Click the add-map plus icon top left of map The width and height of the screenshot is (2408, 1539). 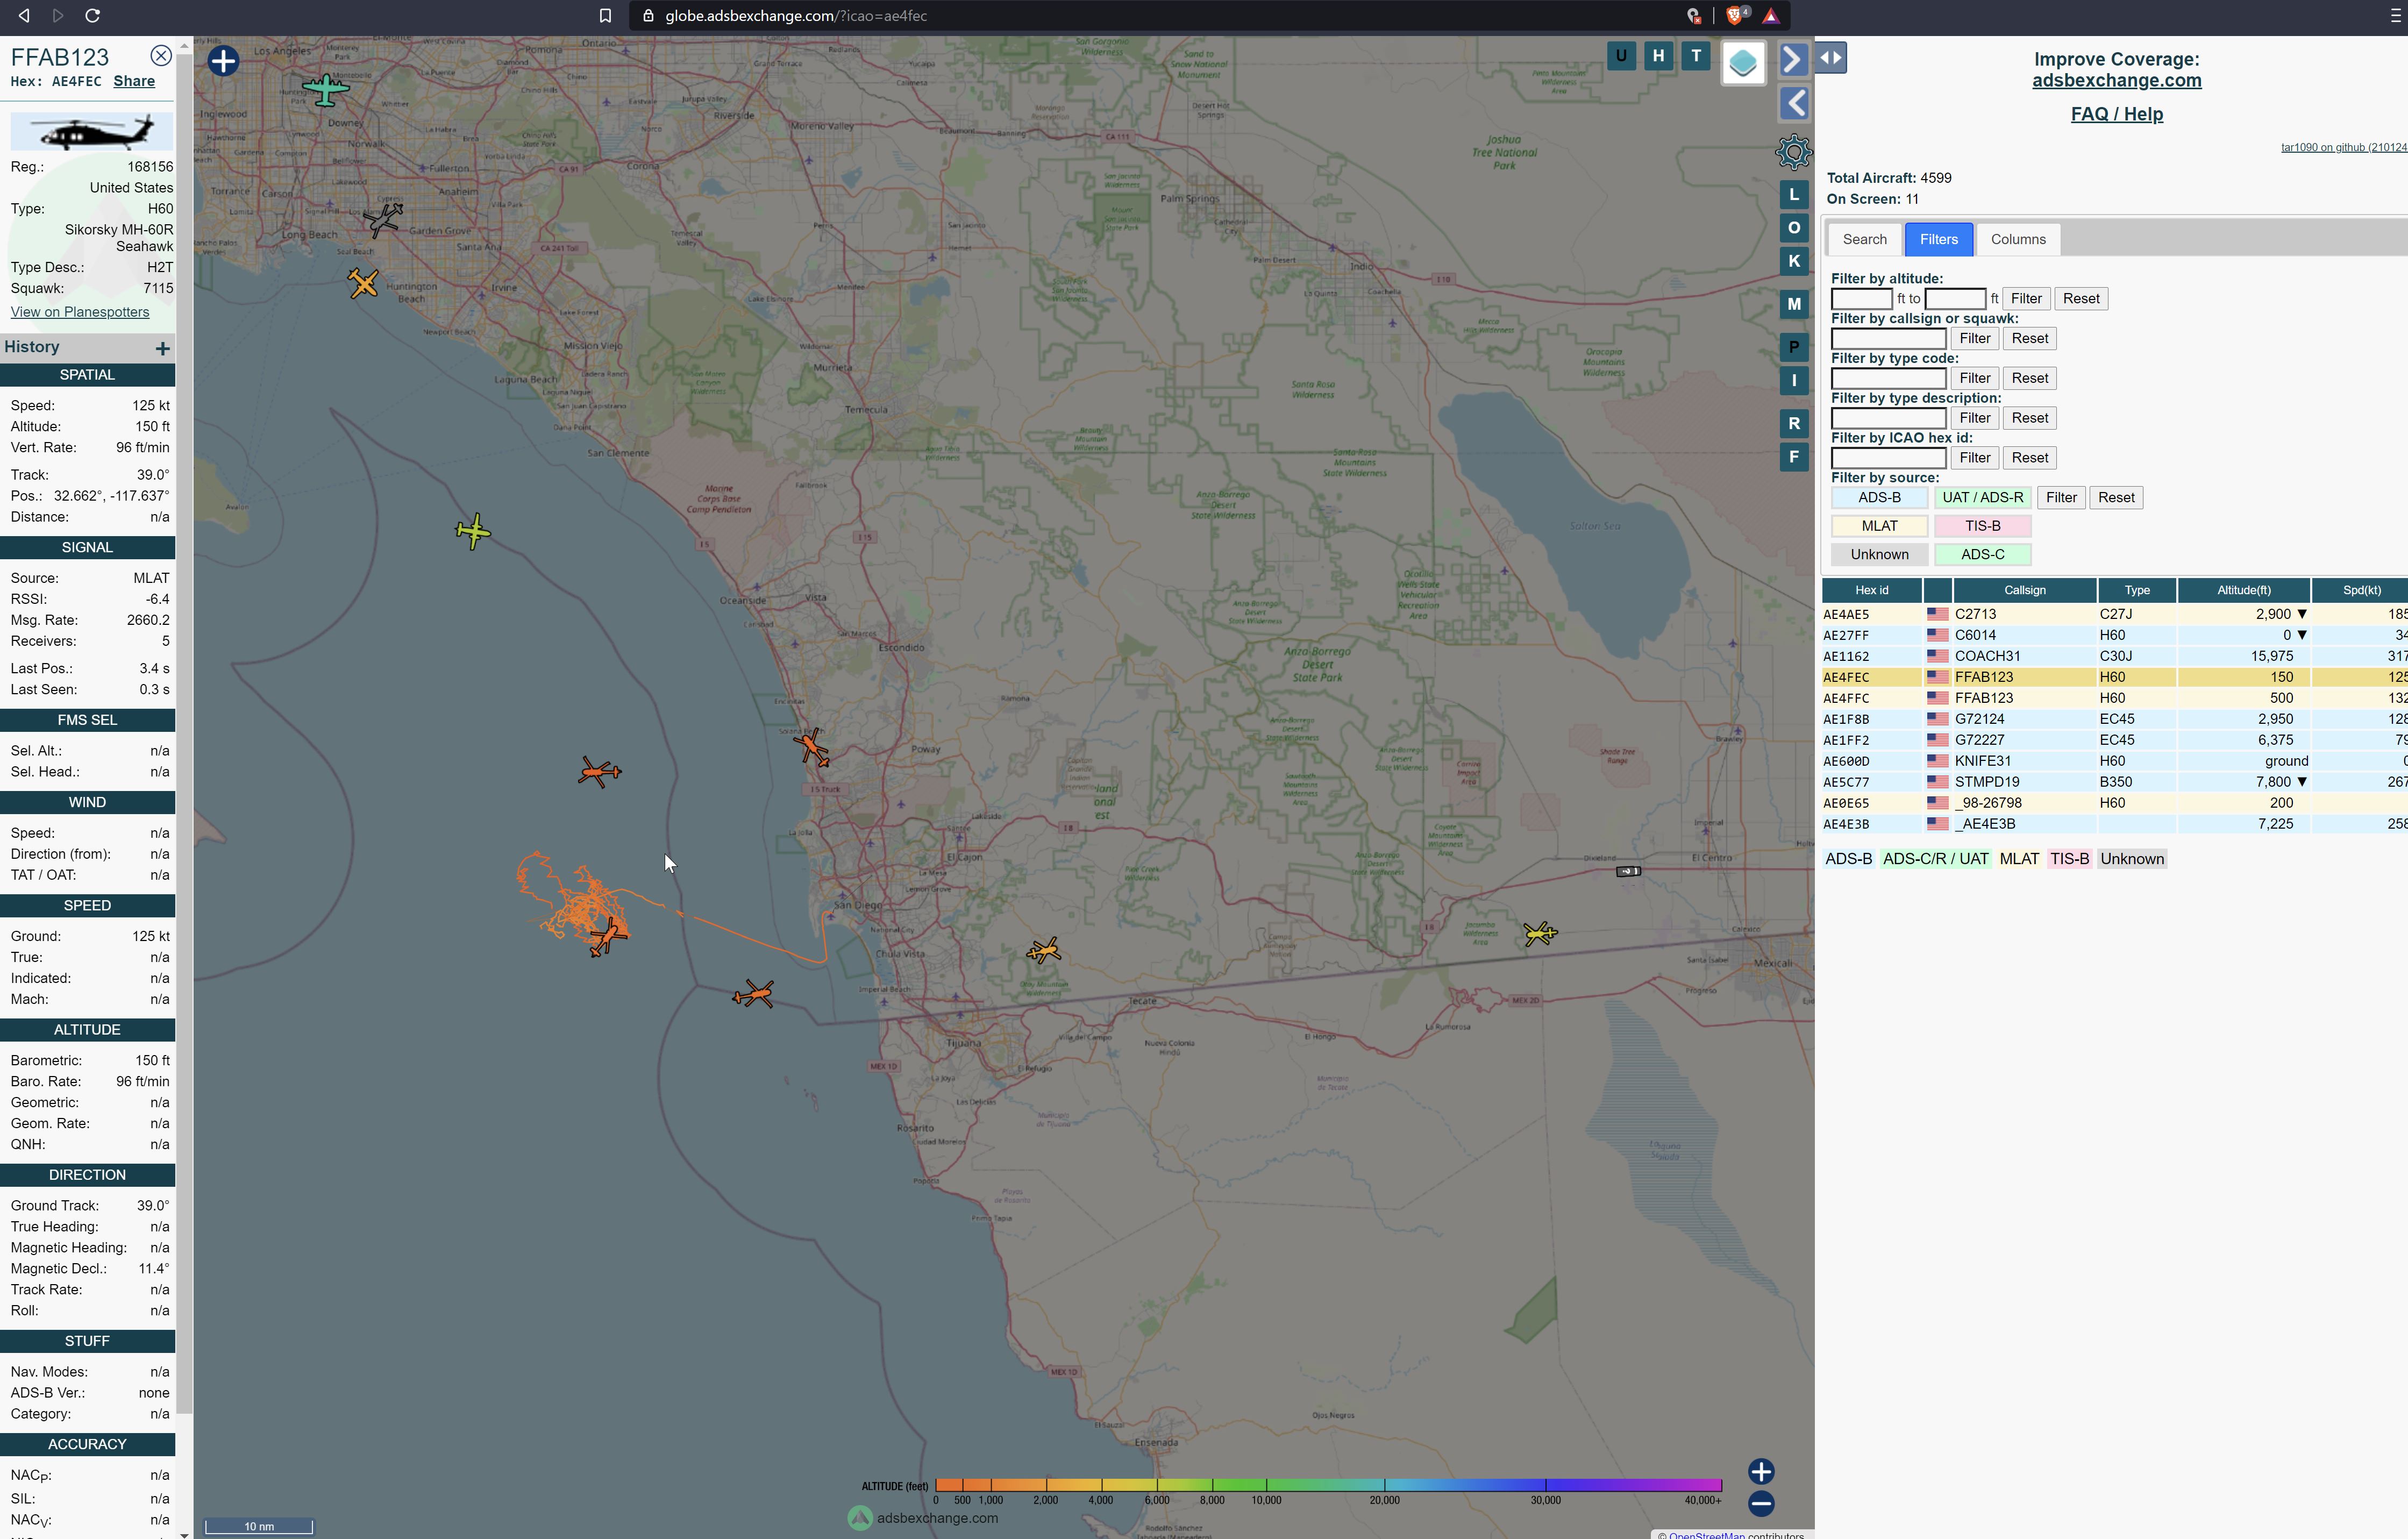pos(223,61)
